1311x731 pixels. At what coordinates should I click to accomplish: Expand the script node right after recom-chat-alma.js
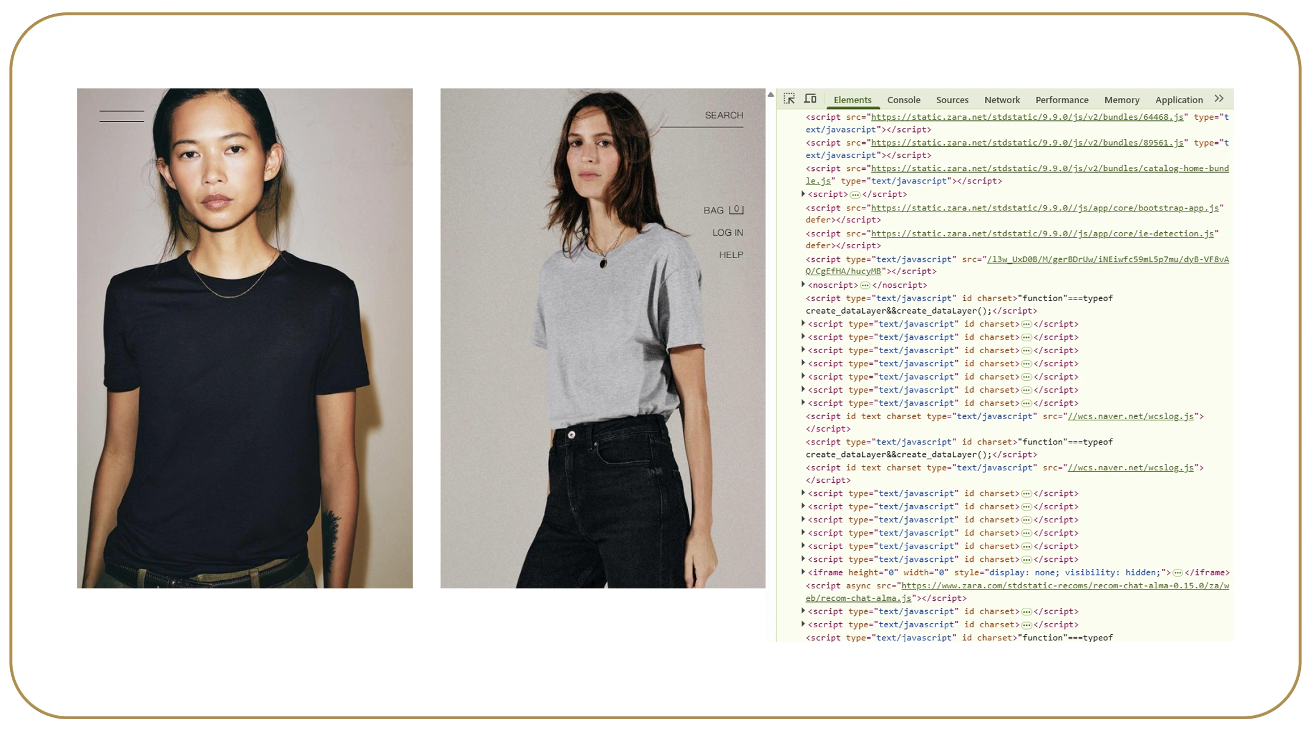pos(803,611)
